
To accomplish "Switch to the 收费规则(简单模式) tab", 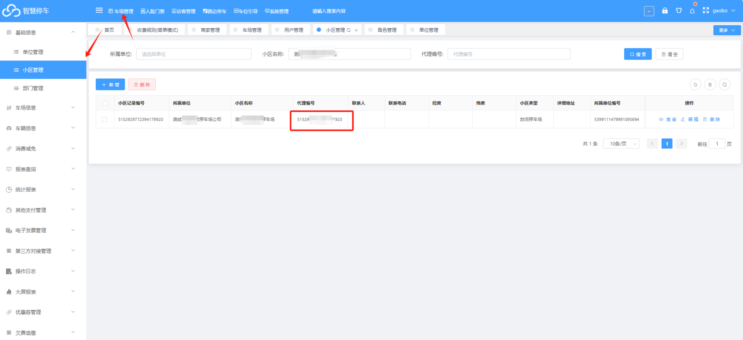I will point(154,30).
